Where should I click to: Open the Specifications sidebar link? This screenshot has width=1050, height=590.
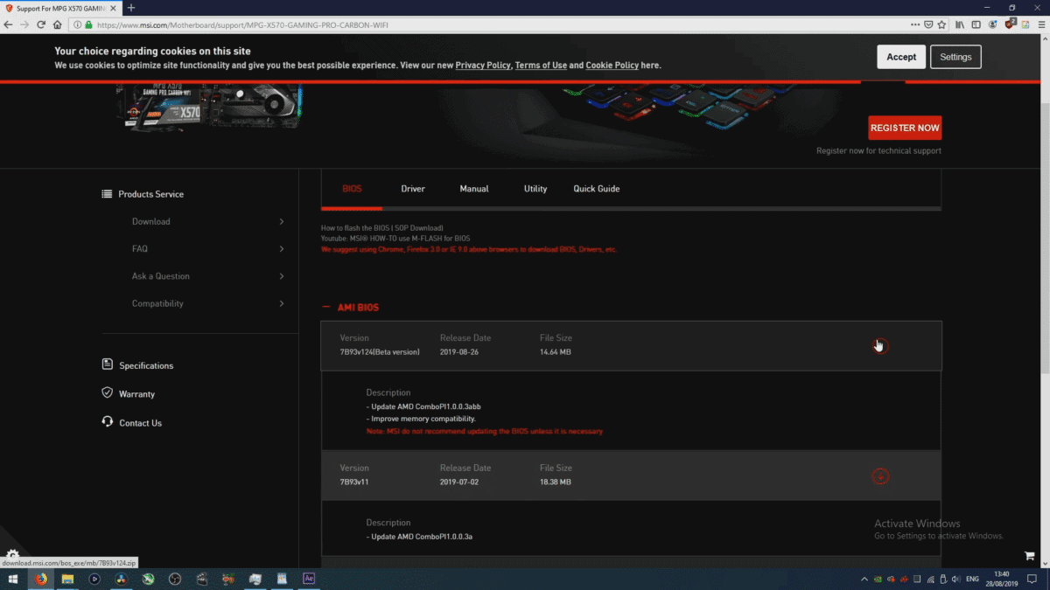coord(146,365)
